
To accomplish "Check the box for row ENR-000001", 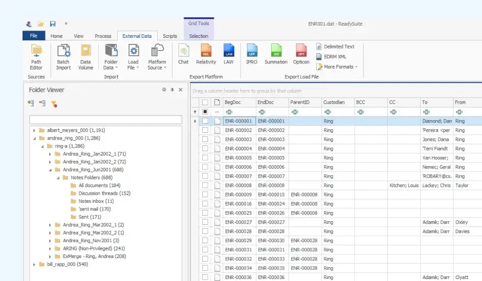I will pyautogui.click(x=205, y=121).
